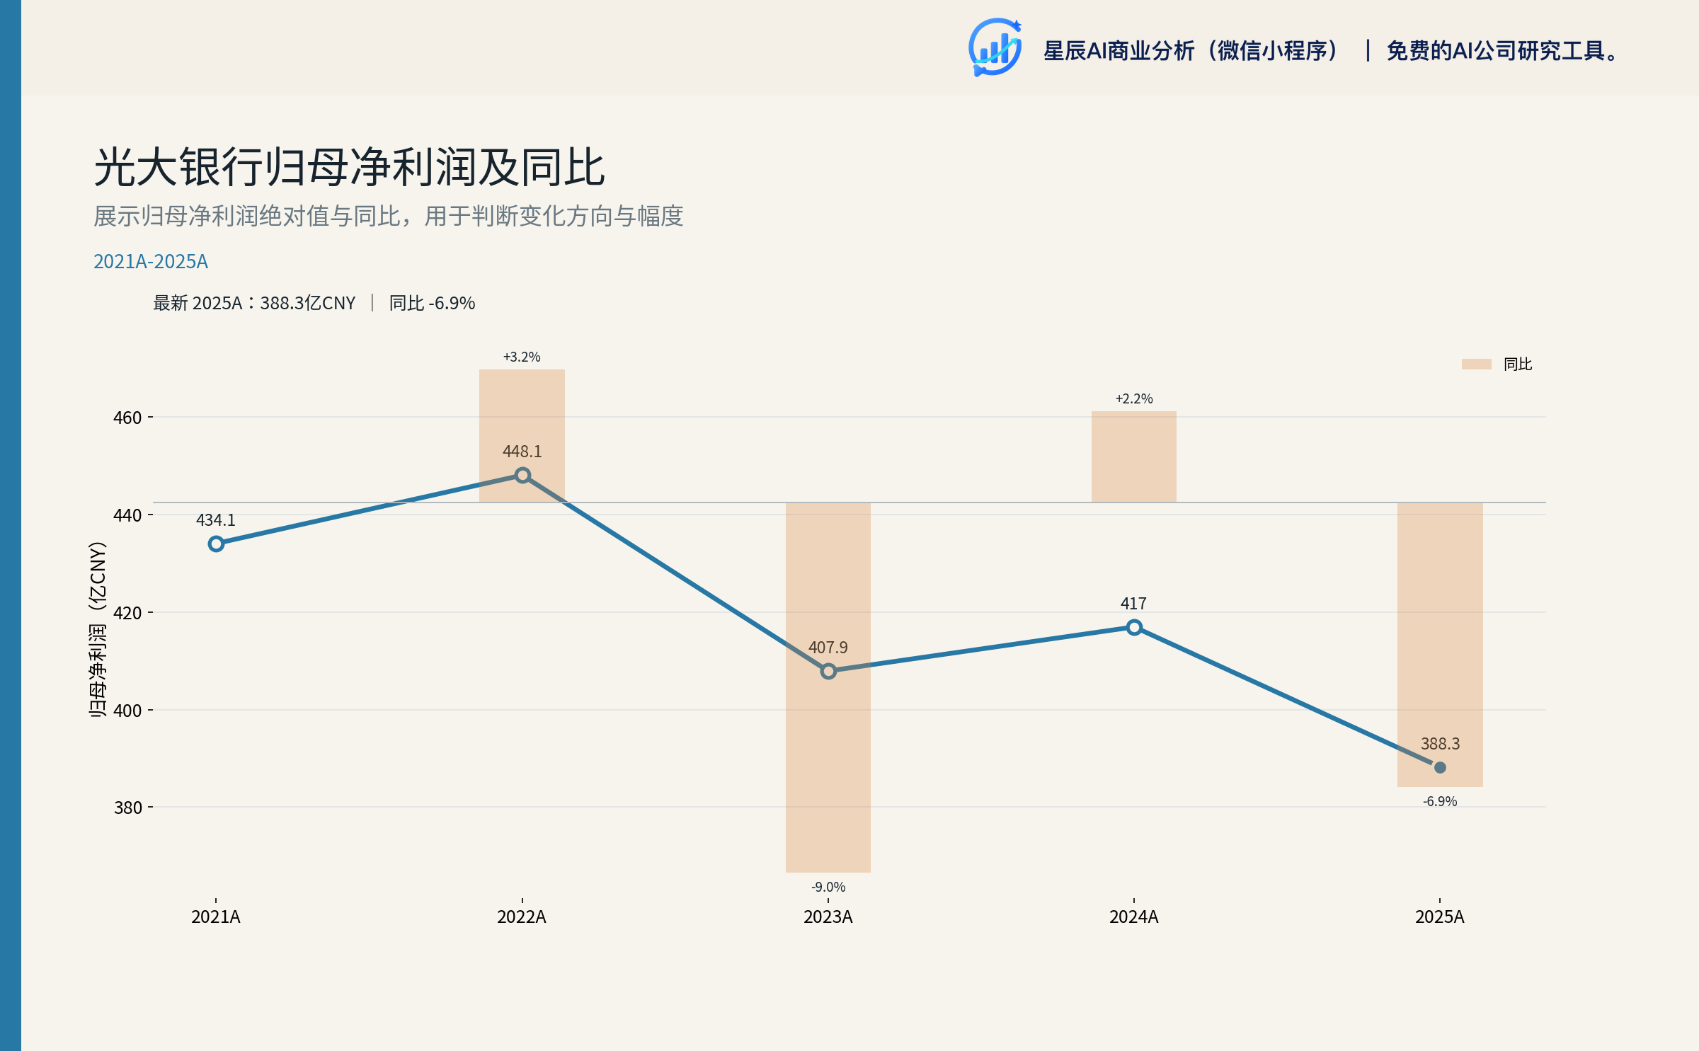Click the 388.3 data label

coord(1441,744)
